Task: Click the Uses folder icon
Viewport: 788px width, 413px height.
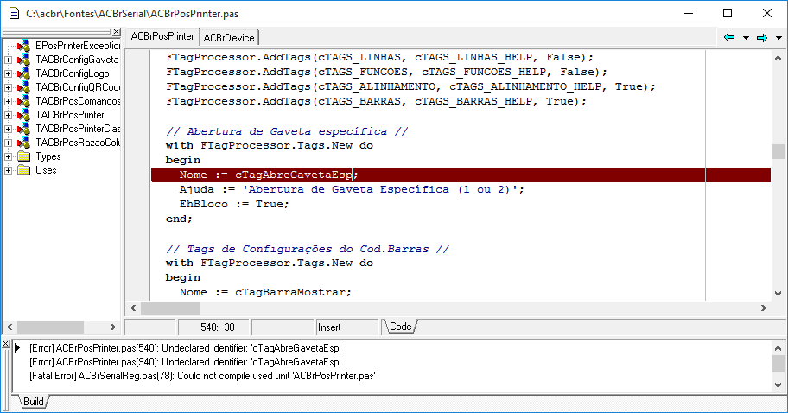Action: coord(23,170)
